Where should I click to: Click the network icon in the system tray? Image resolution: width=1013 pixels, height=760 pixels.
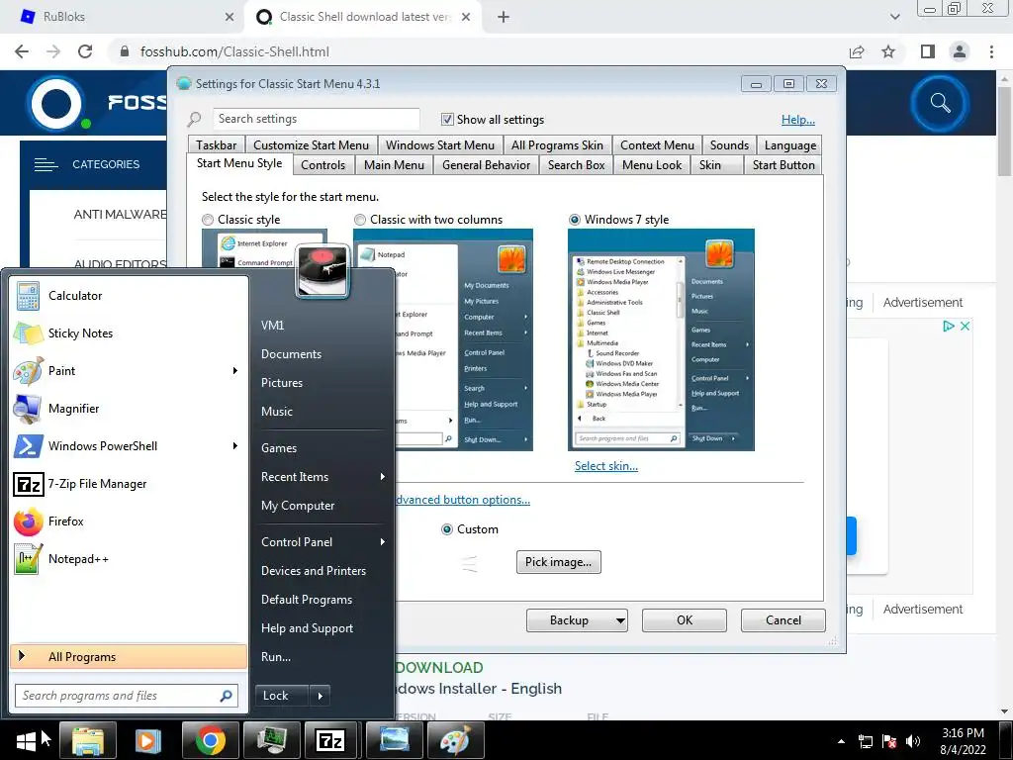[865, 741]
